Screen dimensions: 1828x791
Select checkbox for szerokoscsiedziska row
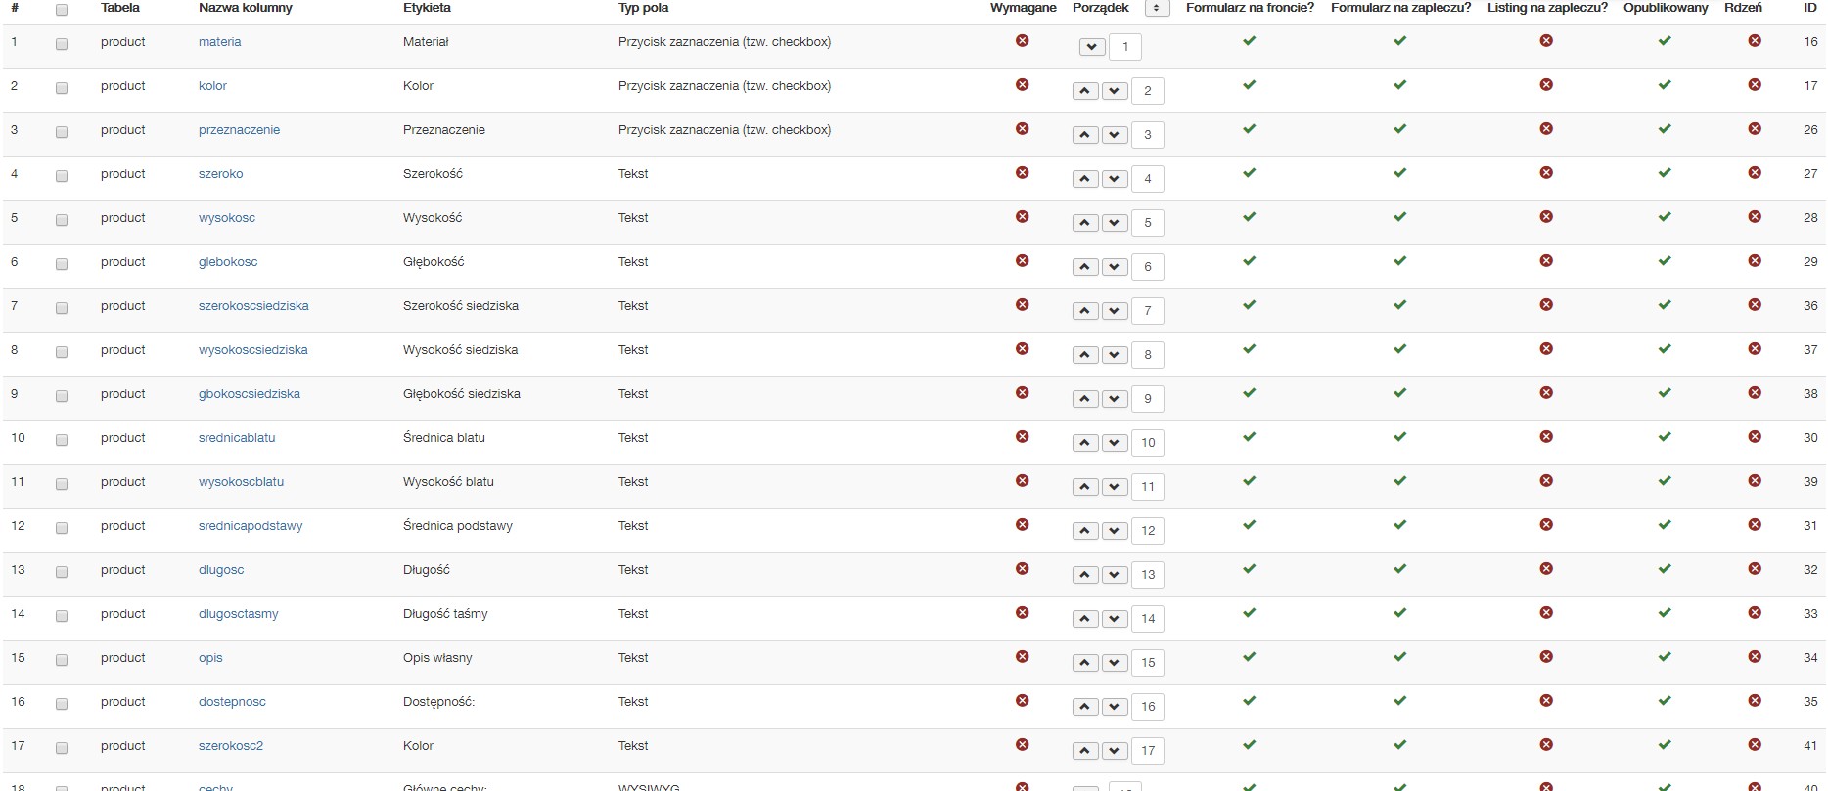pyautogui.click(x=62, y=307)
